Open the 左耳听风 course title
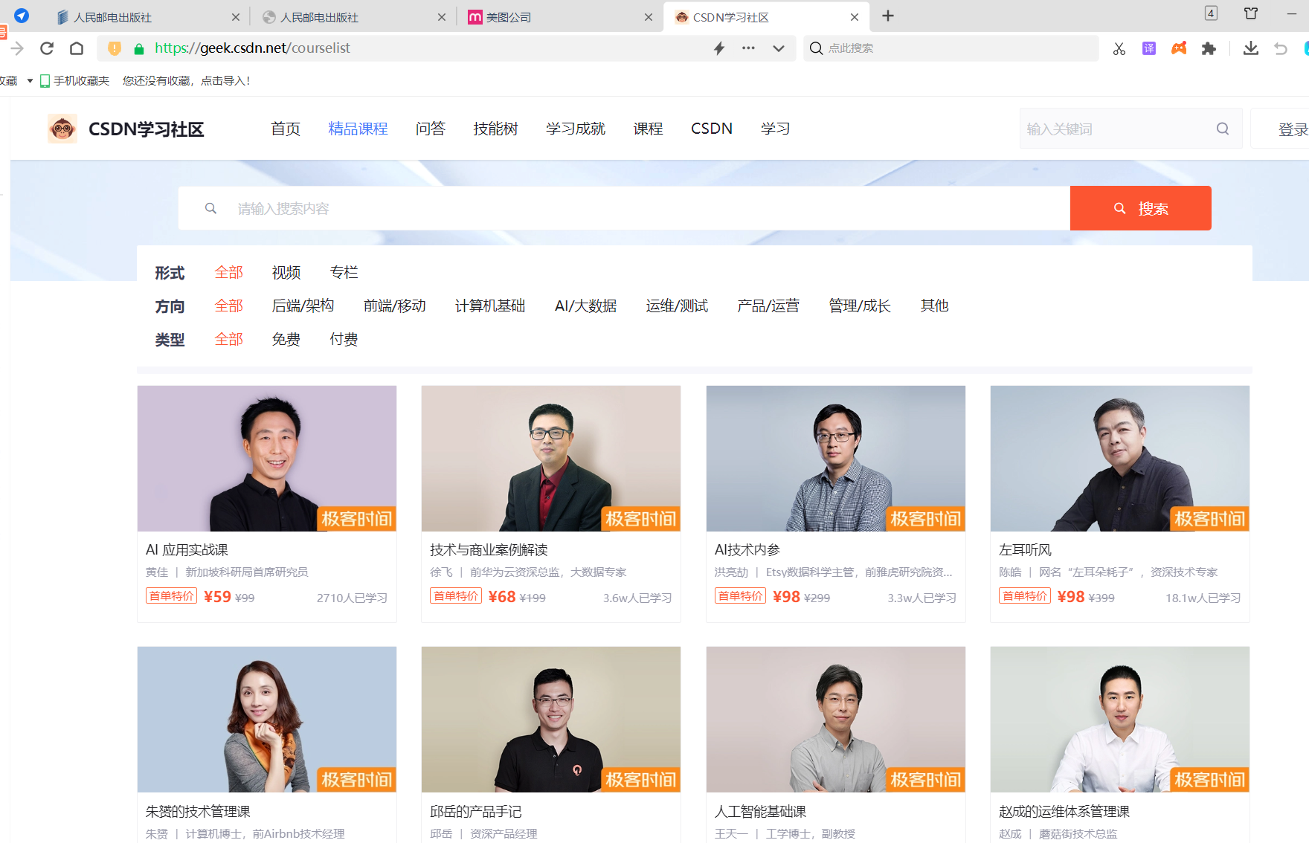 (1025, 550)
